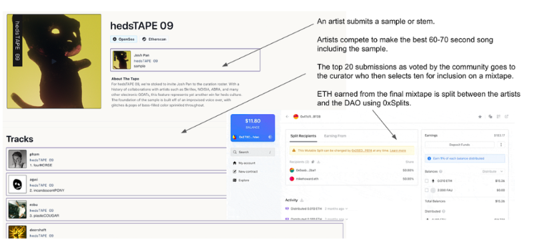
Task: Open the OpenSea link for hedsTAPE 09
Action: point(123,39)
